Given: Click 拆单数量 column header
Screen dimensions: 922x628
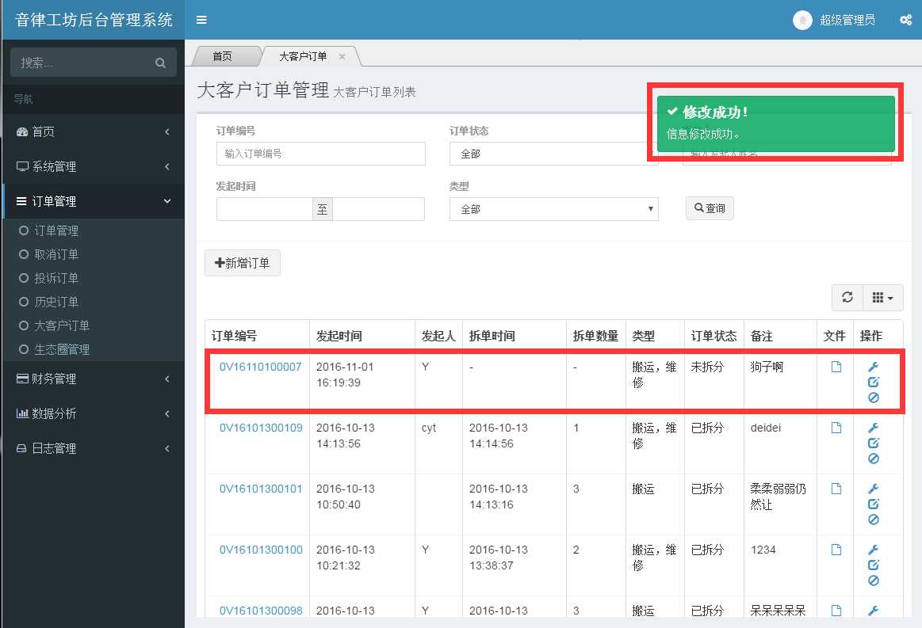Looking at the screenshot, I should (x=595, y=336).
